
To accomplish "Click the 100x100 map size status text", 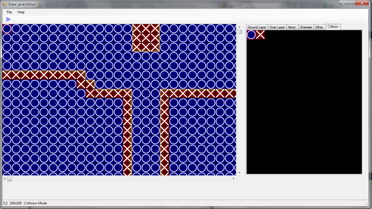I will (16, 203).
